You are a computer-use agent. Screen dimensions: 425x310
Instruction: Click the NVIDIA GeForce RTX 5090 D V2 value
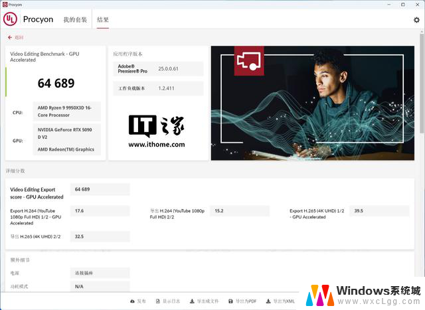click(65, 133)
